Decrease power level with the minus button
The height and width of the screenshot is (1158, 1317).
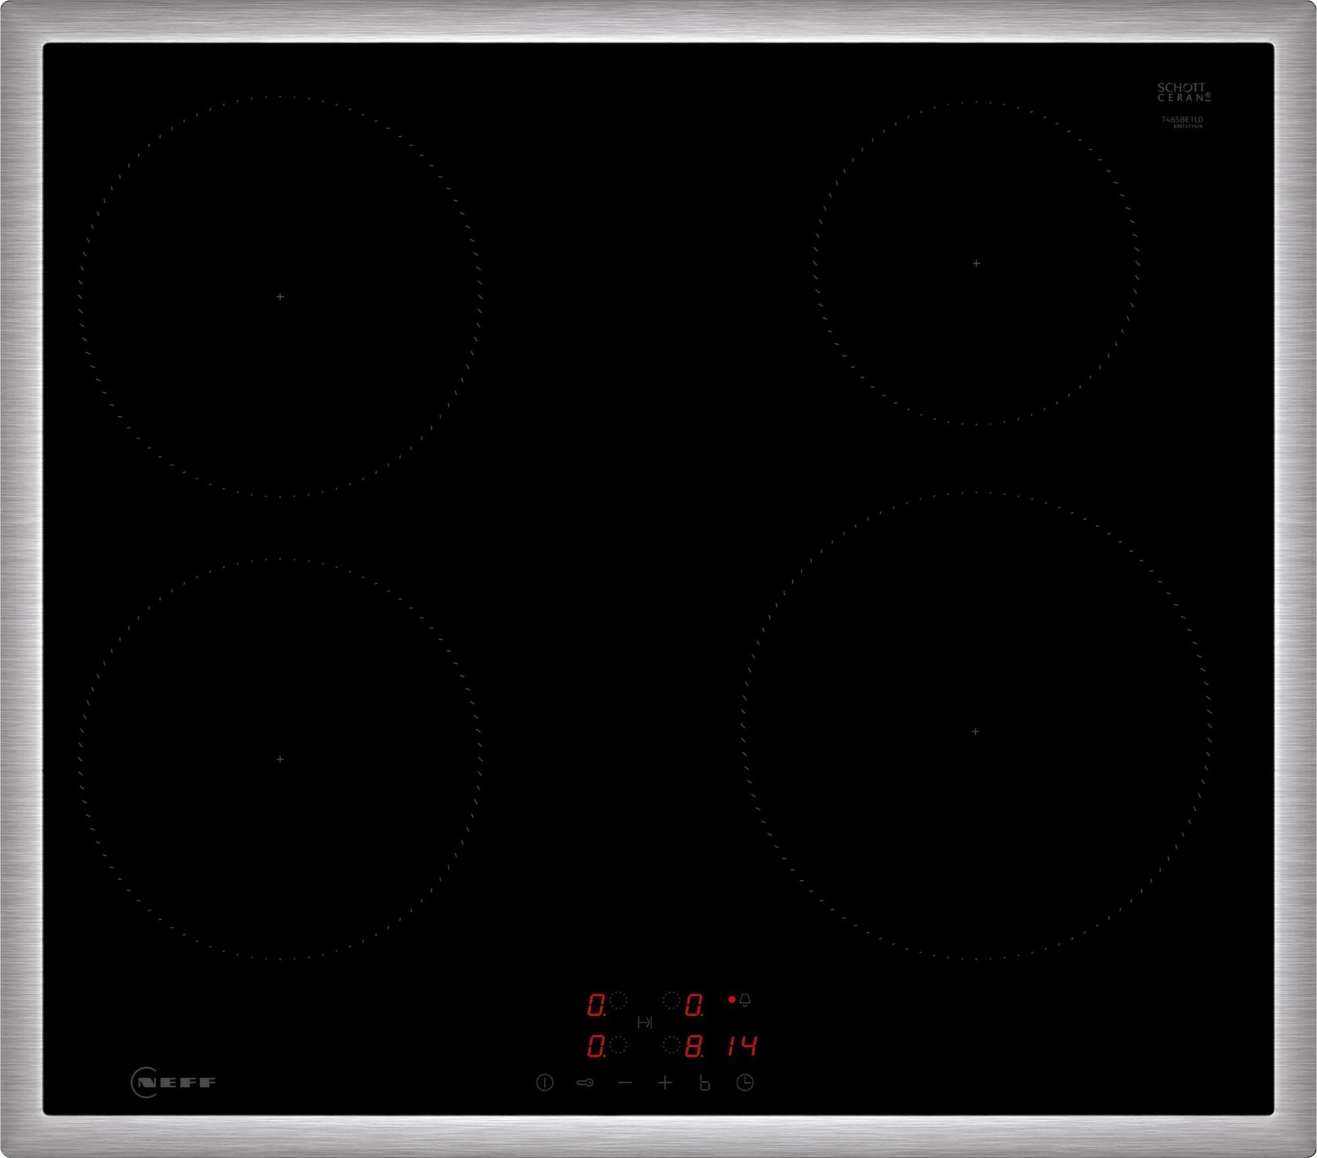[x=626, y=1083]
